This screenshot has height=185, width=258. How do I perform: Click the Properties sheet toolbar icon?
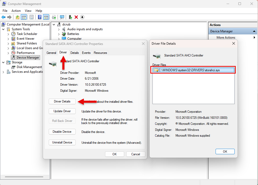tap(32, 17)
